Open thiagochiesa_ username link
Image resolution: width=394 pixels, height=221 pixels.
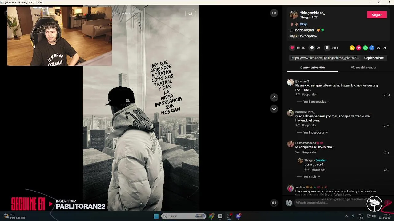point(312,13)
